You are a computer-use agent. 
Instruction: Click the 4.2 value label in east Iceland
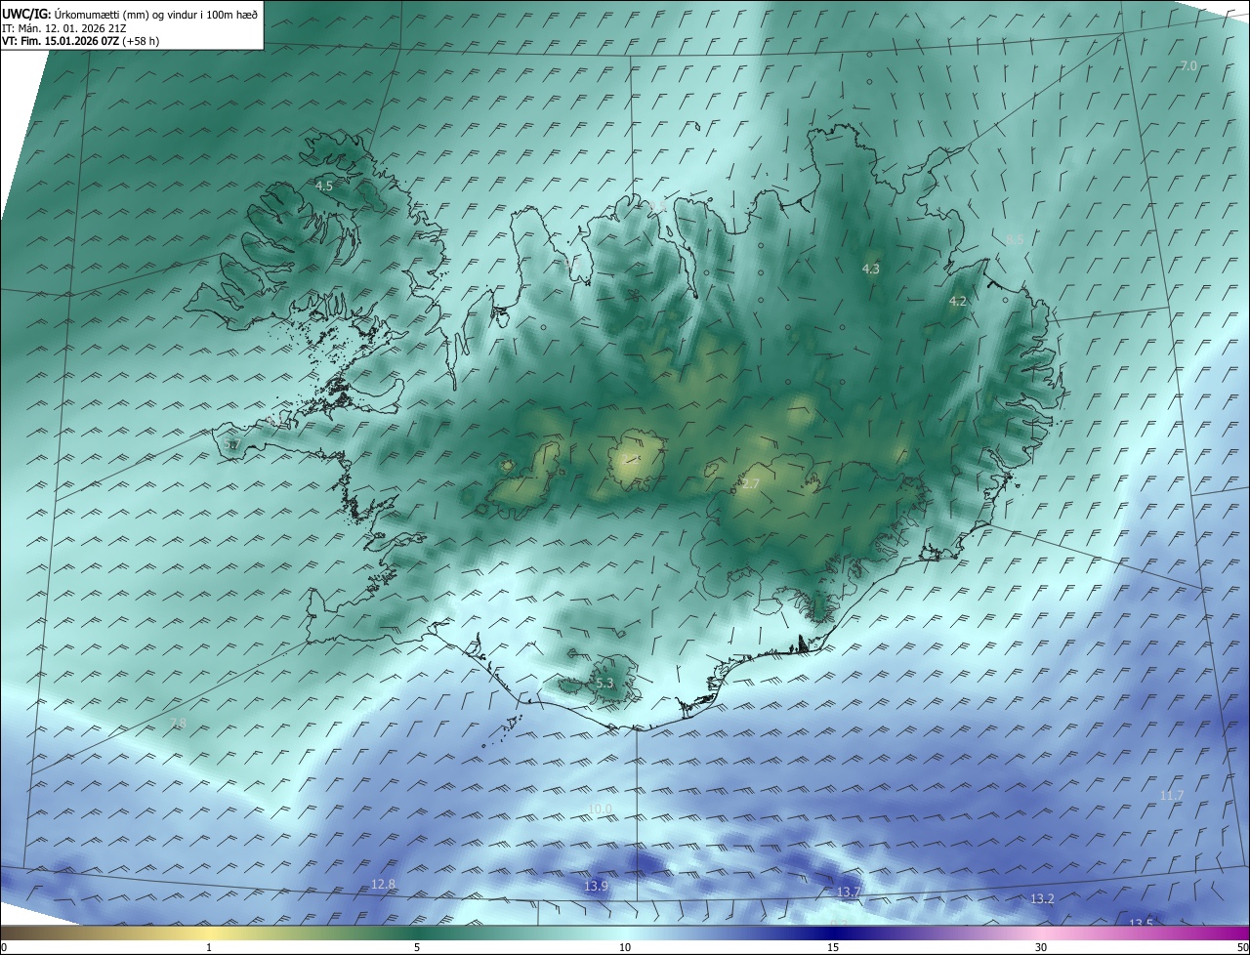click(958, 302)
